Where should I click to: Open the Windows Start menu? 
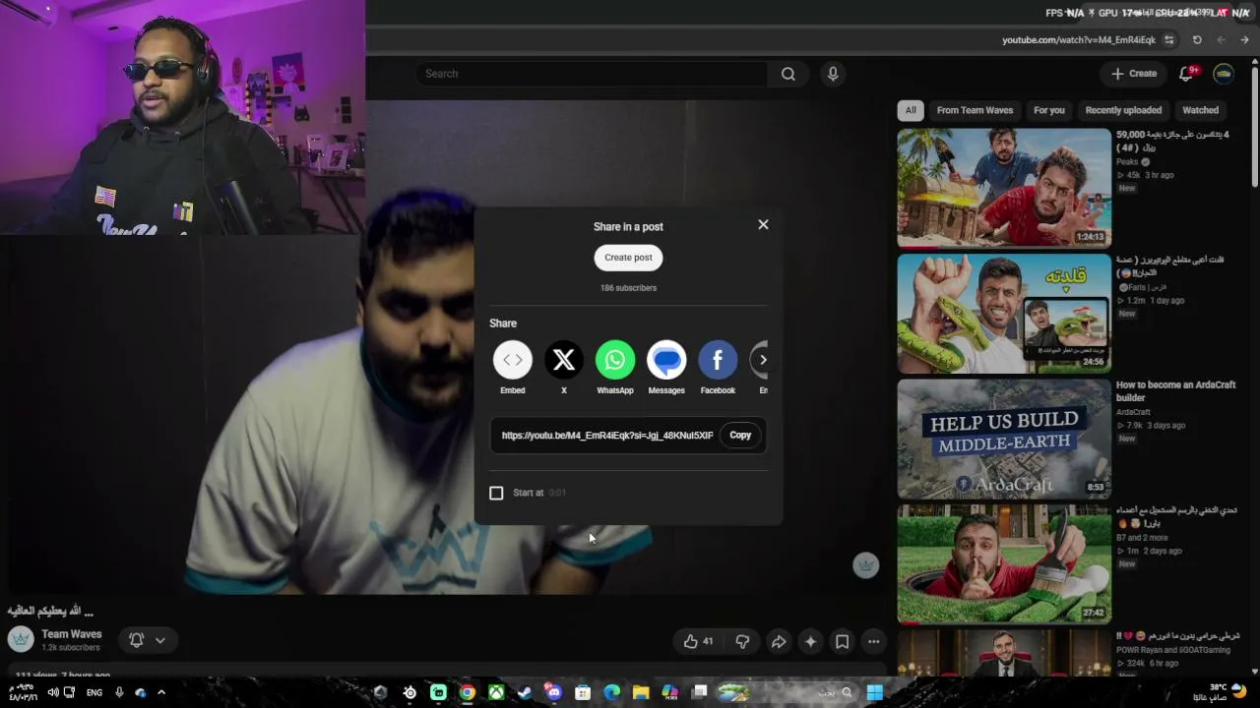coord(874,692)
